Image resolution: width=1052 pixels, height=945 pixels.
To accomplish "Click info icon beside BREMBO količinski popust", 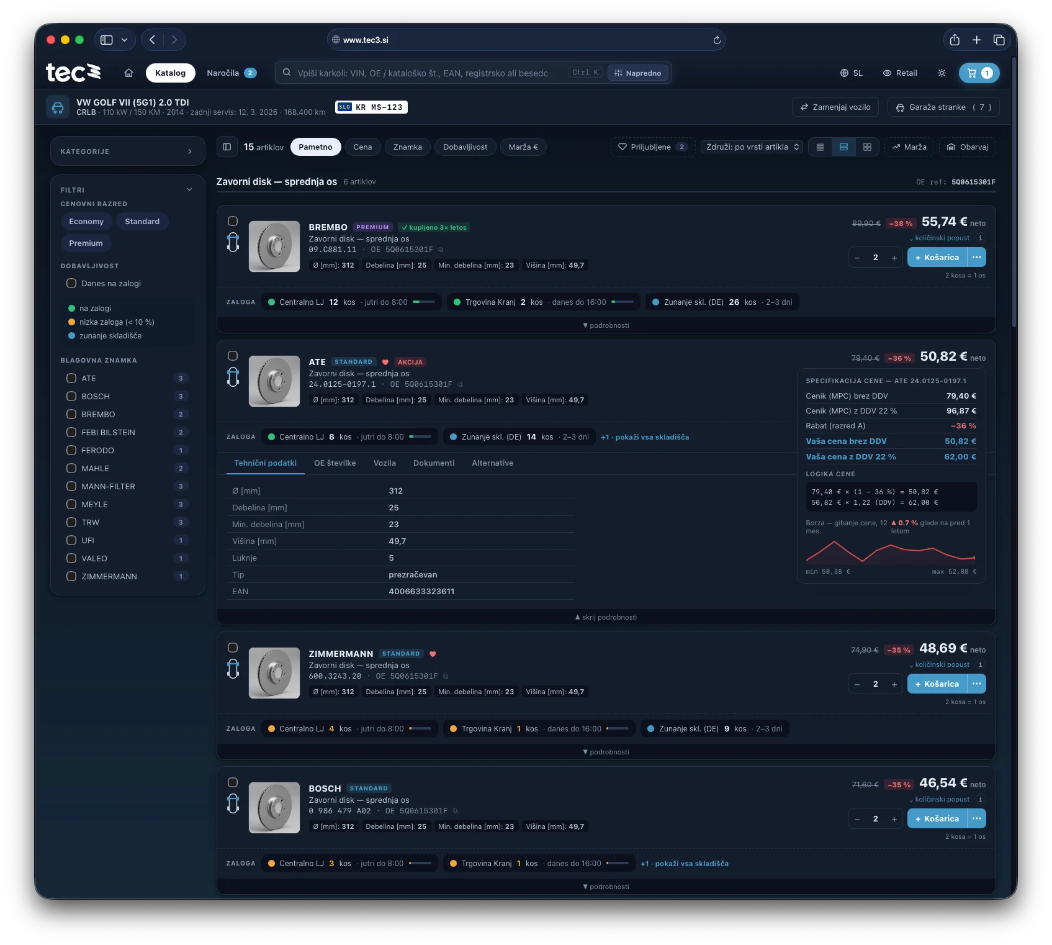I will click(980, 238).
